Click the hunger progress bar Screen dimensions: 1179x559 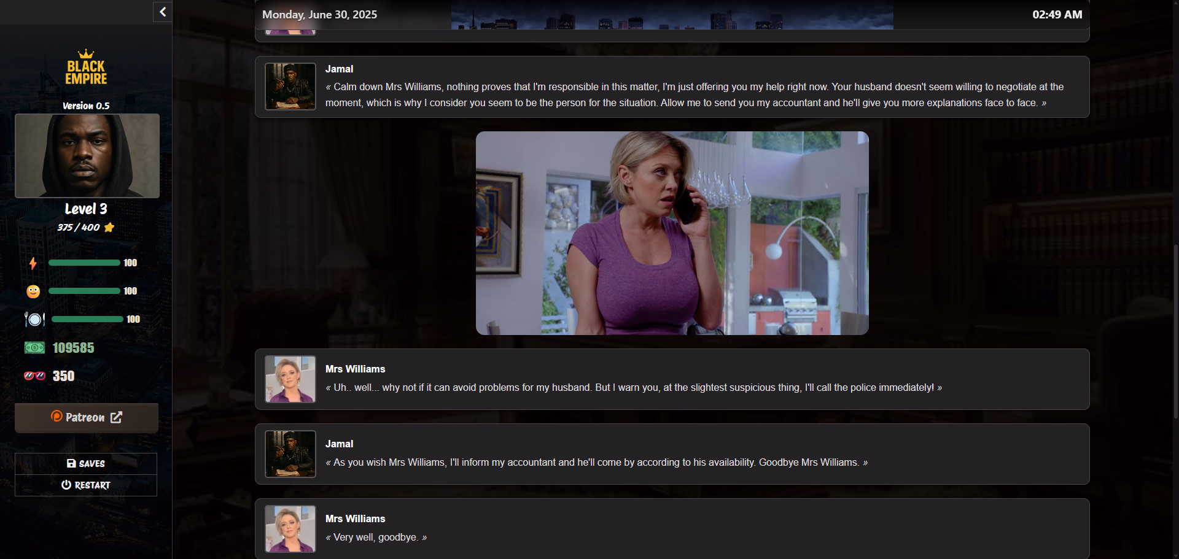(x=87, y=319)
